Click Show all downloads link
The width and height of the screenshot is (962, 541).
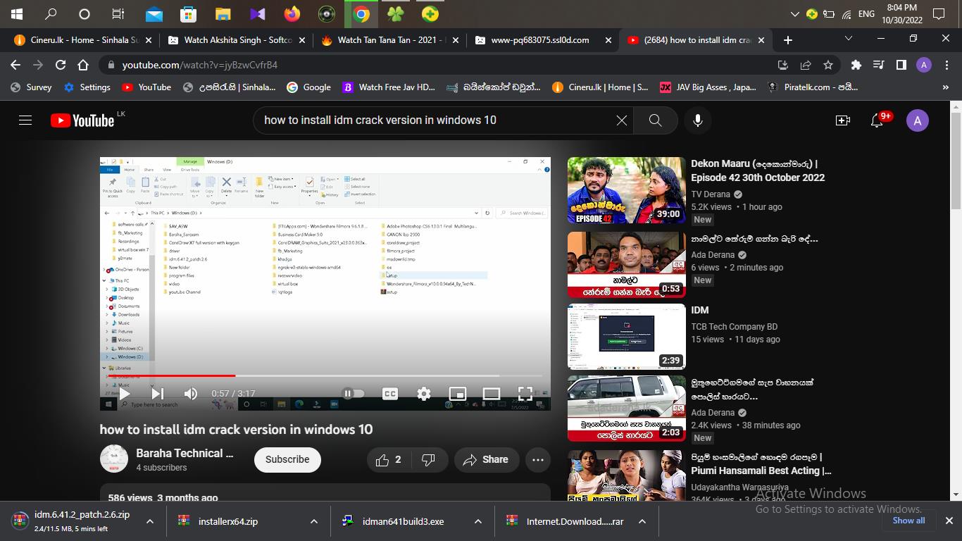coord(908,521)
